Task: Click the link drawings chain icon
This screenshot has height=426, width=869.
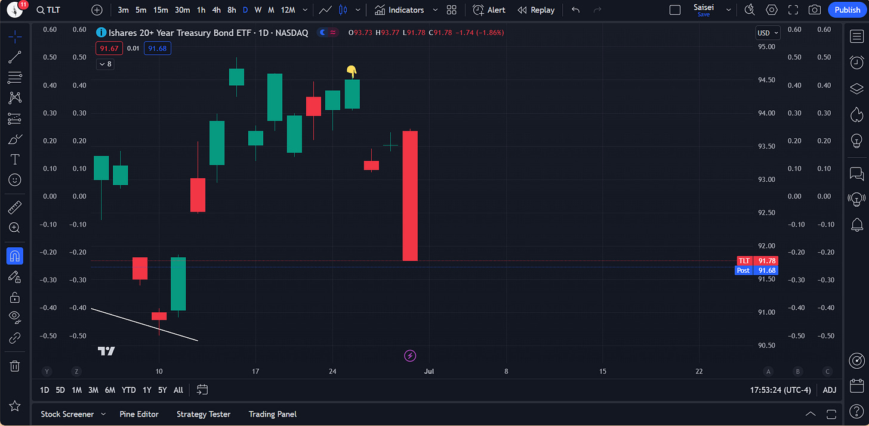Action: 15,338
